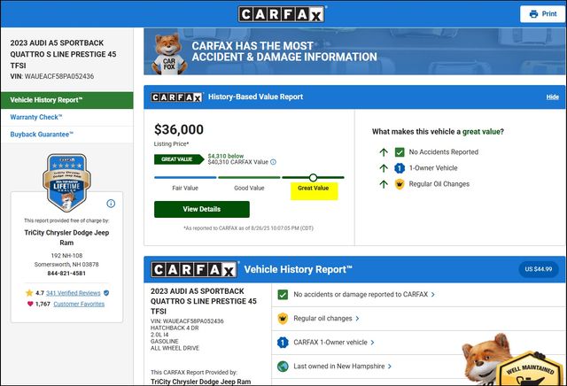The height and width of the screenshot is (386, 567).
Task: Open the Warranty Check tab
Action: pos(67,117)
